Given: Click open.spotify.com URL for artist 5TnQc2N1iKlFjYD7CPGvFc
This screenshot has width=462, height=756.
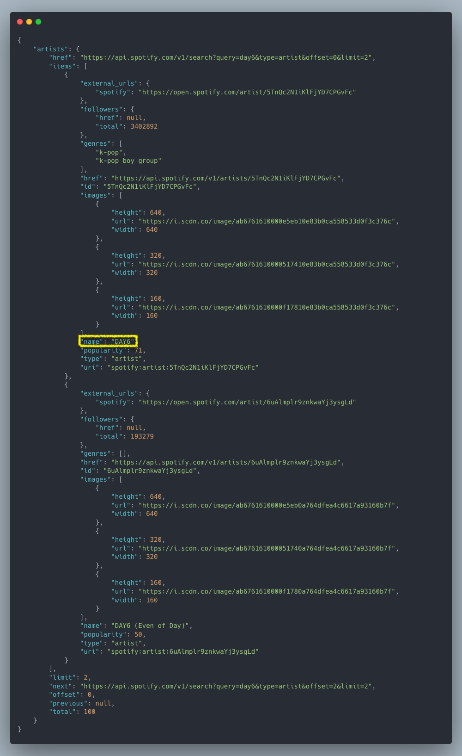Looking at the screenshot, I should click(247, 92).
